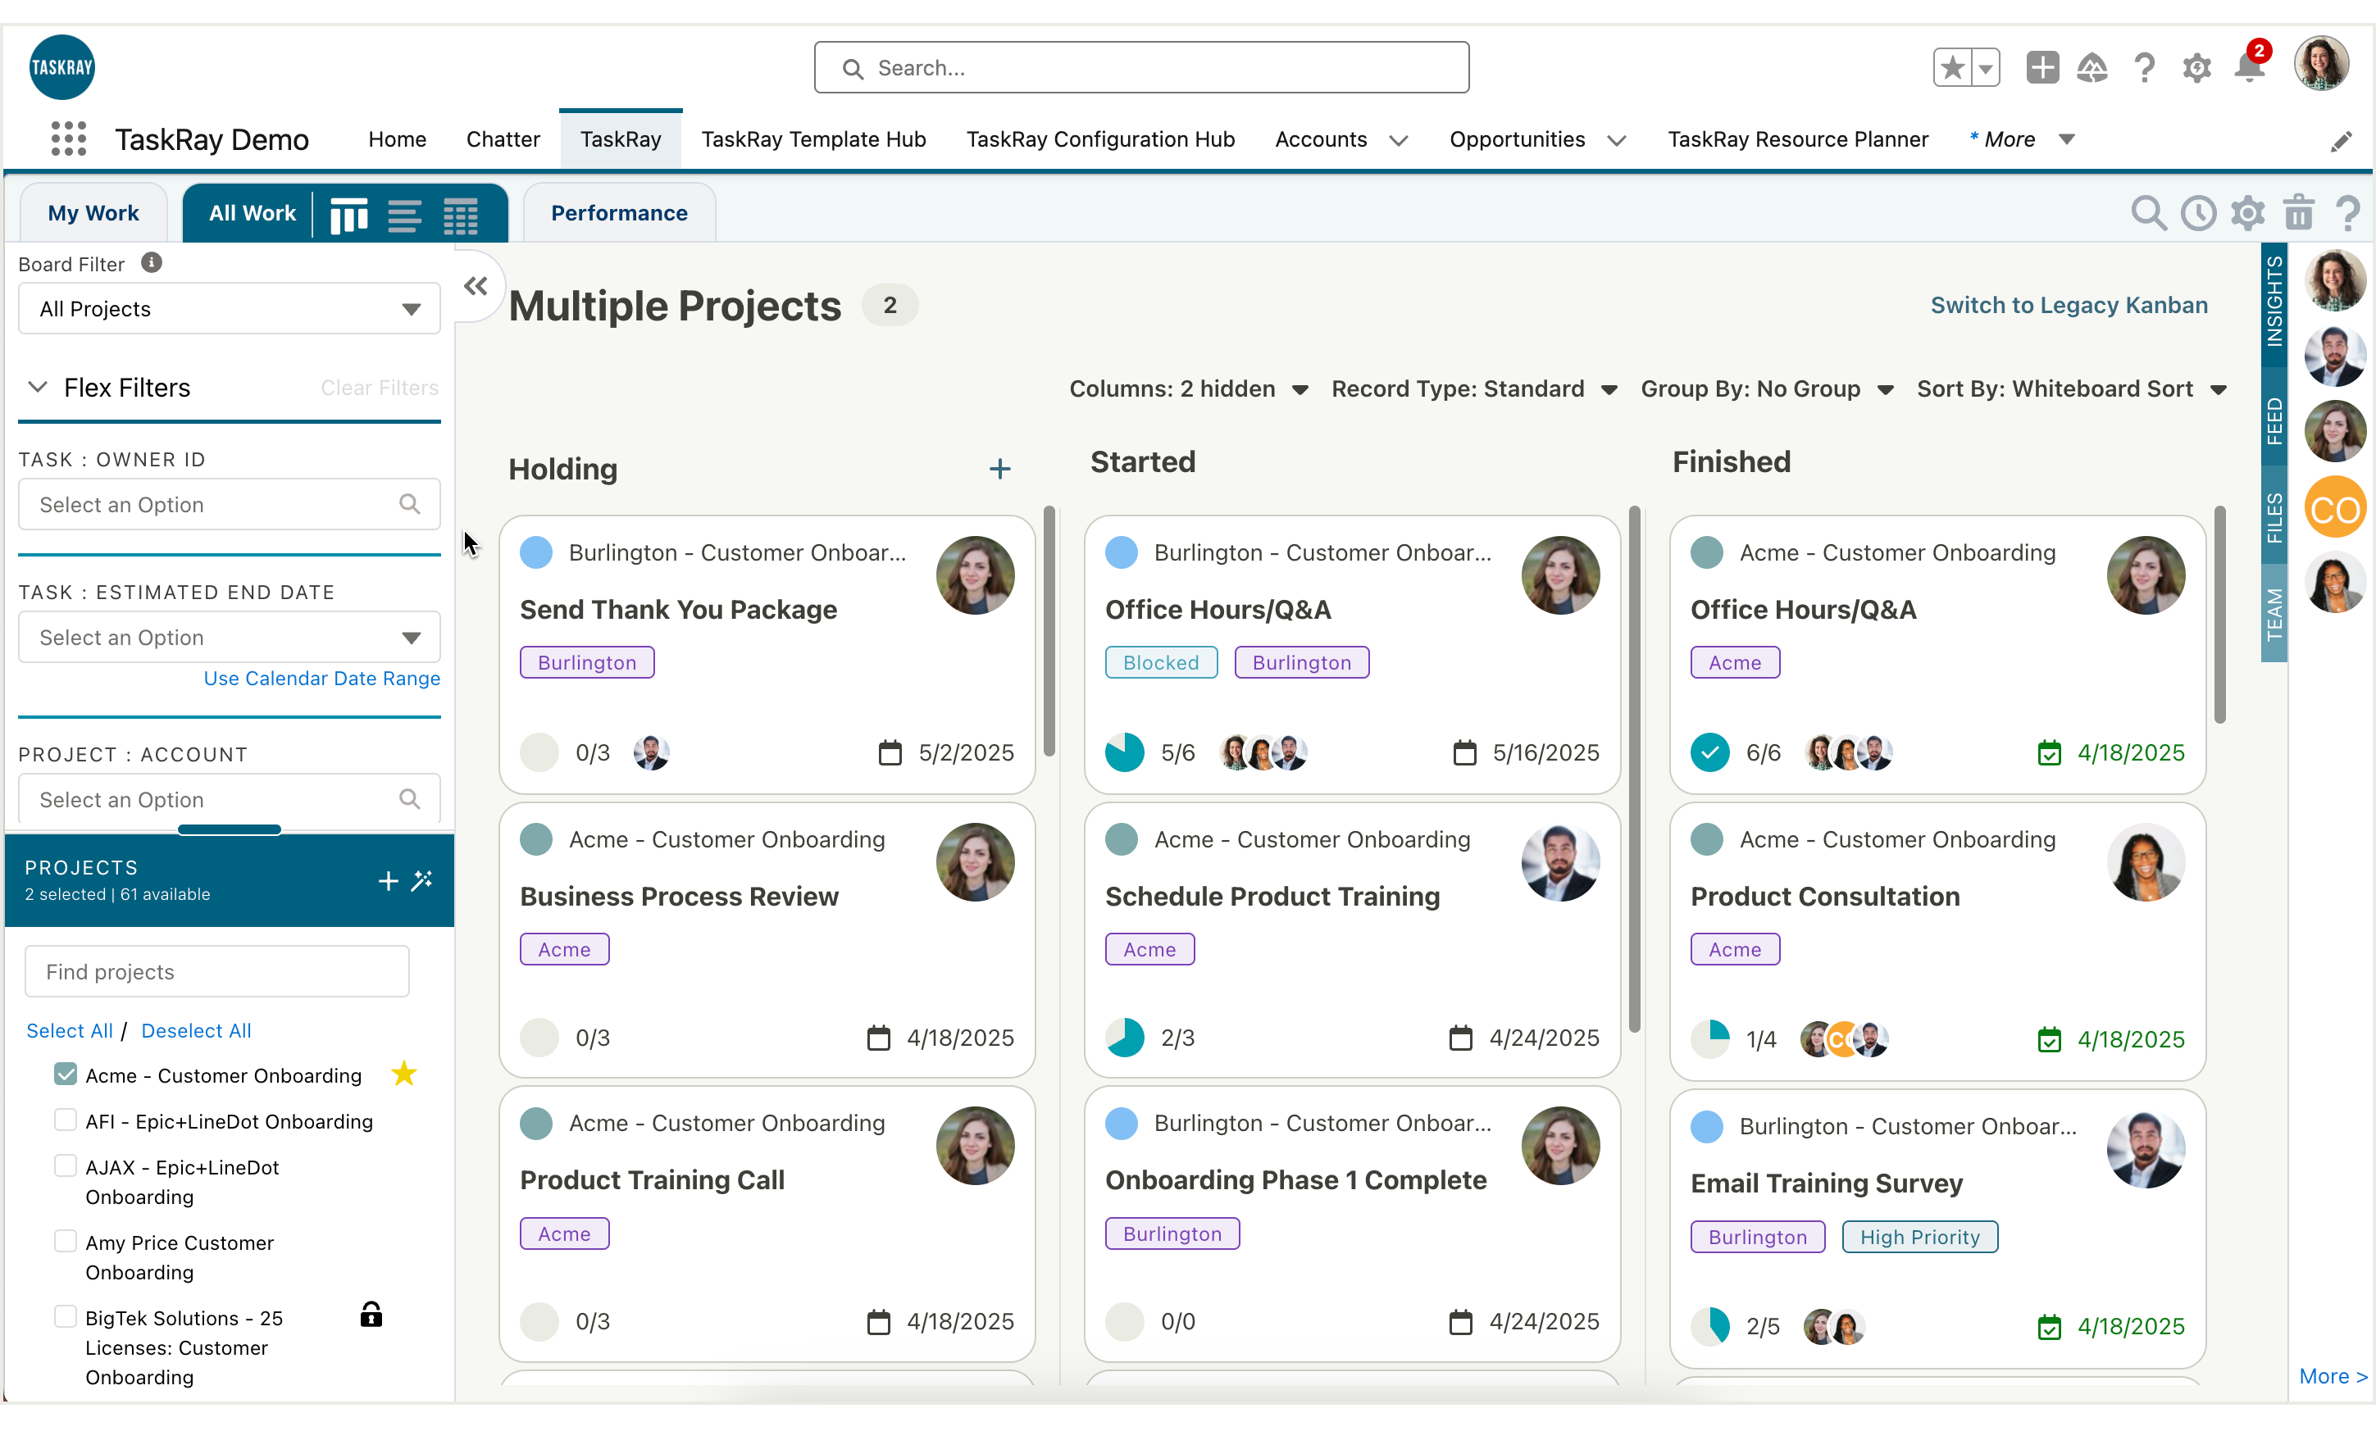Open the More navigation menu
This screenshot has height=1431, width=2376.
click(2021, 139)
